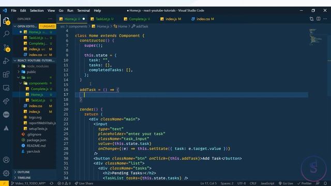Open the Terminal menu
The width and height of the screenshot is (331, 186).
click(83, 10)
